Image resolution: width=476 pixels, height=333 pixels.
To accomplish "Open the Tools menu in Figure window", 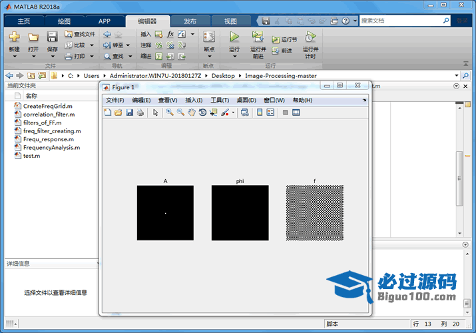I will pyautogui.click(x=220, y=100).
